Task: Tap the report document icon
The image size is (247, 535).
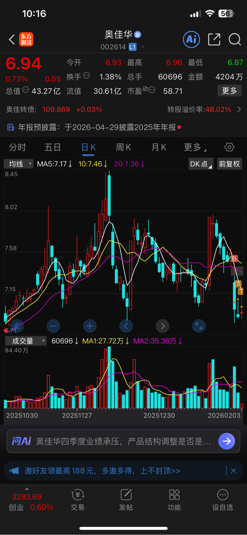Action: (11, 127)
